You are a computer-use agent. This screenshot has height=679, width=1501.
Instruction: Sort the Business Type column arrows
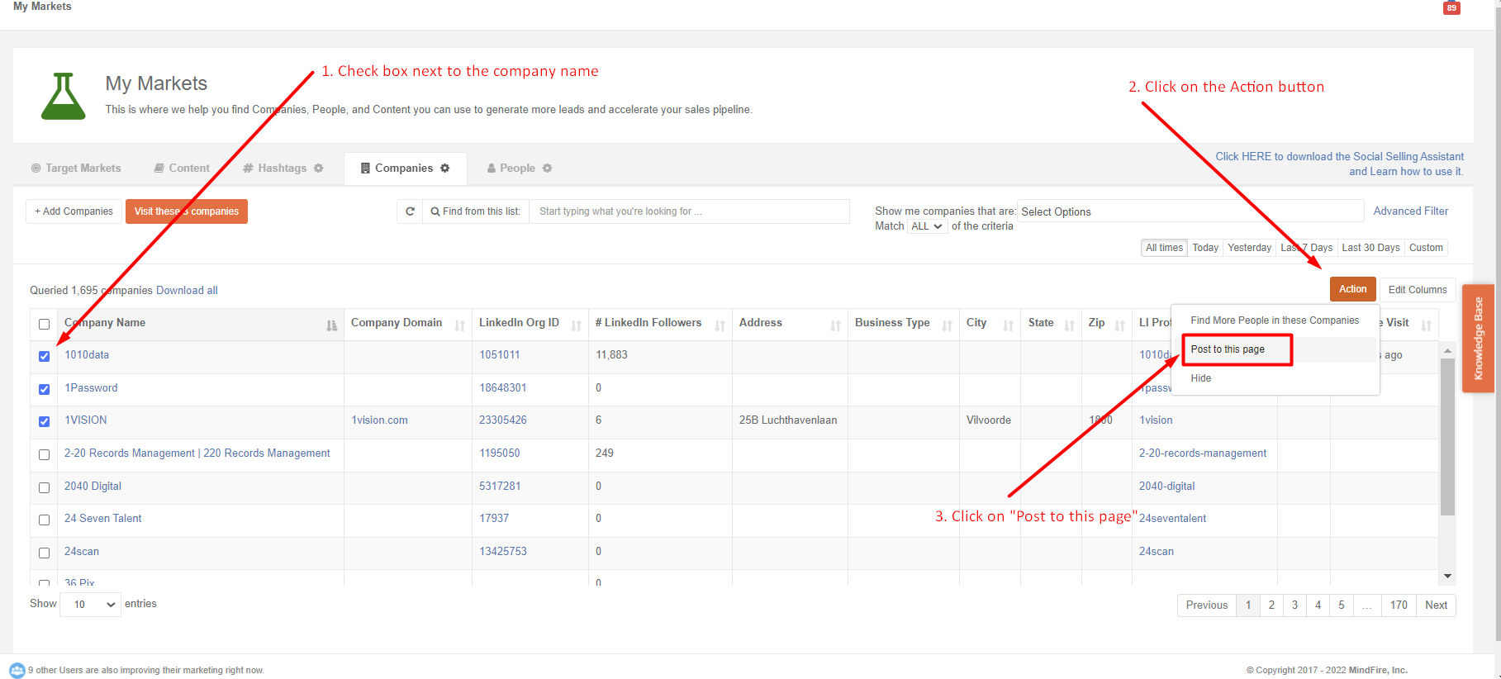pos(948,325)
